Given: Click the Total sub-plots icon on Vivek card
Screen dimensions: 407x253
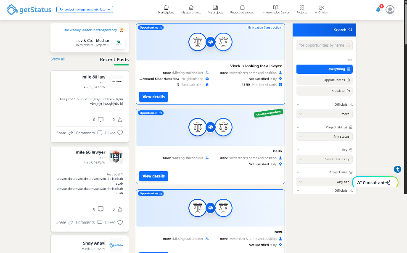Looking at the screenshot, I should click(x=207, y=85).
